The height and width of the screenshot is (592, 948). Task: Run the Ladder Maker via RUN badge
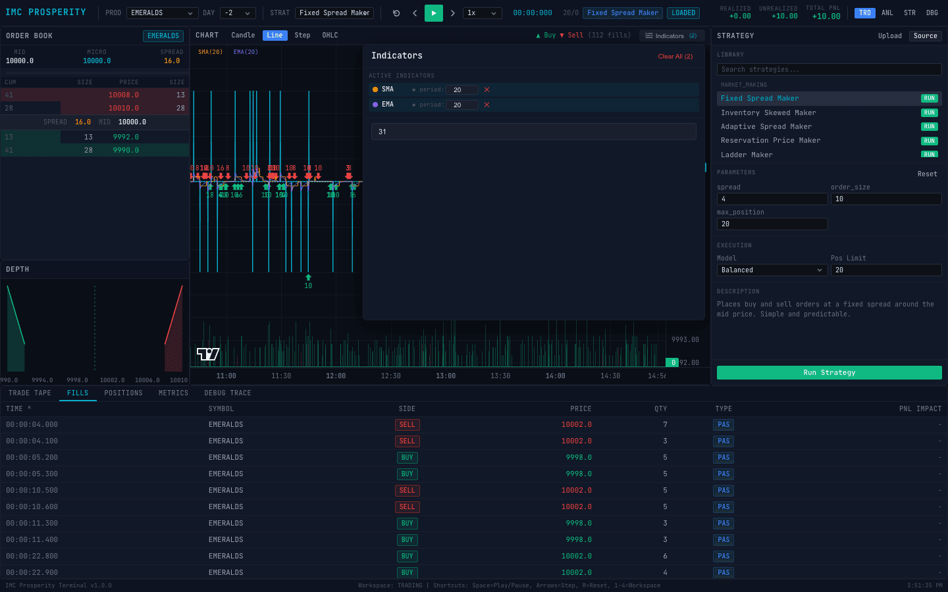click(x=929, y=155)
